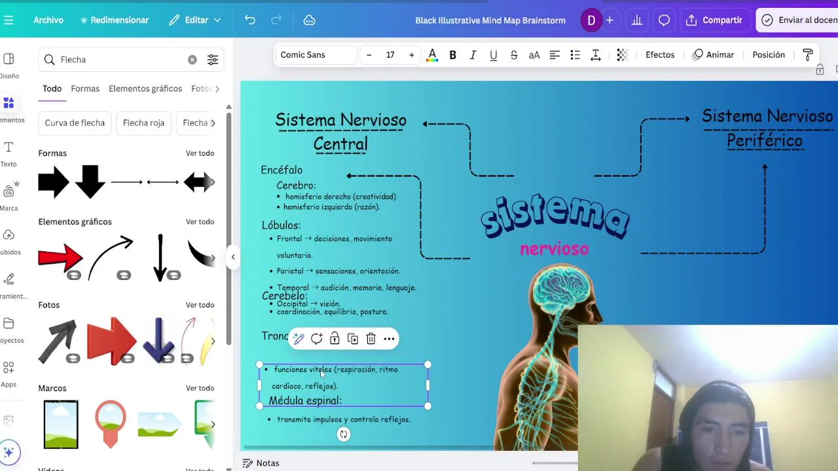The height and width of the screenshot is (471, 838).
Task: Toggle strikethrough formatting
Action: pos(514,55)
